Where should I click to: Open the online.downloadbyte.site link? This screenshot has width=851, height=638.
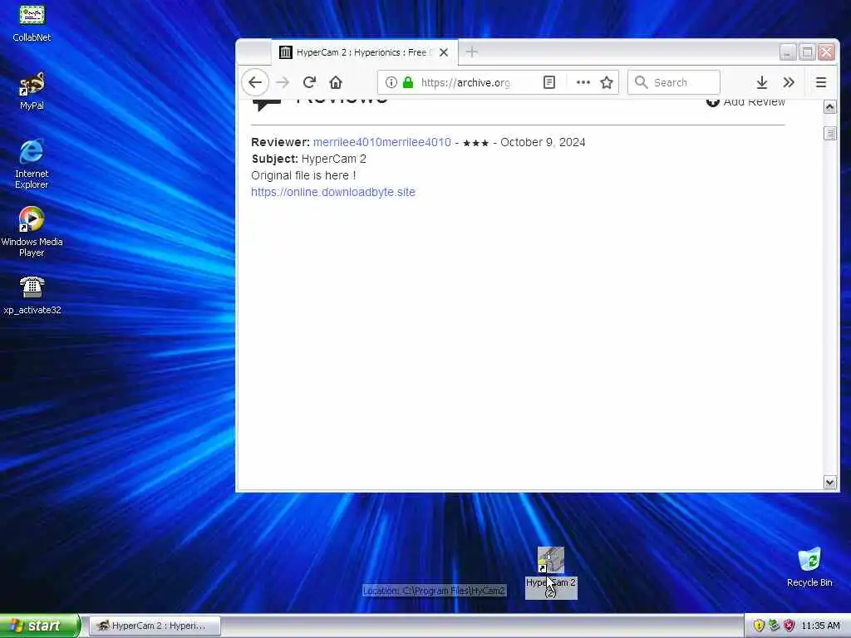333,192
